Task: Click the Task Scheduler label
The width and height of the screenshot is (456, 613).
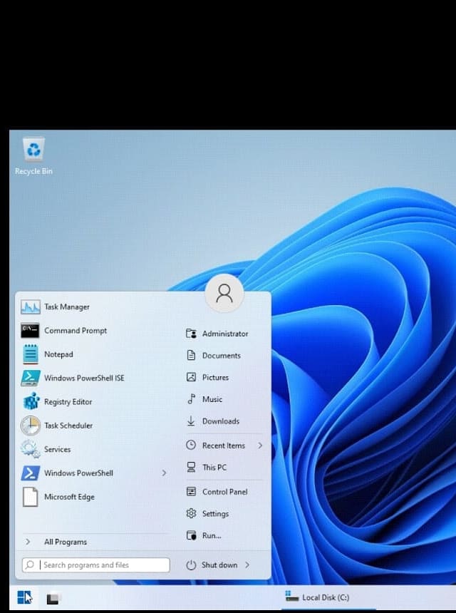Action: 68,426
